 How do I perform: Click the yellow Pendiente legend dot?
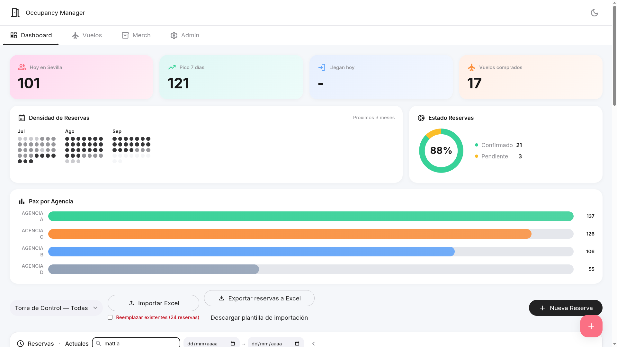click(477, 156)
